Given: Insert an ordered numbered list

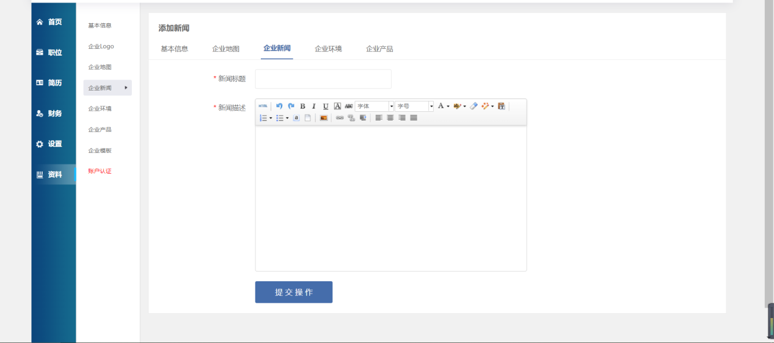Looking at the screenshot, I should coord(263,118).
